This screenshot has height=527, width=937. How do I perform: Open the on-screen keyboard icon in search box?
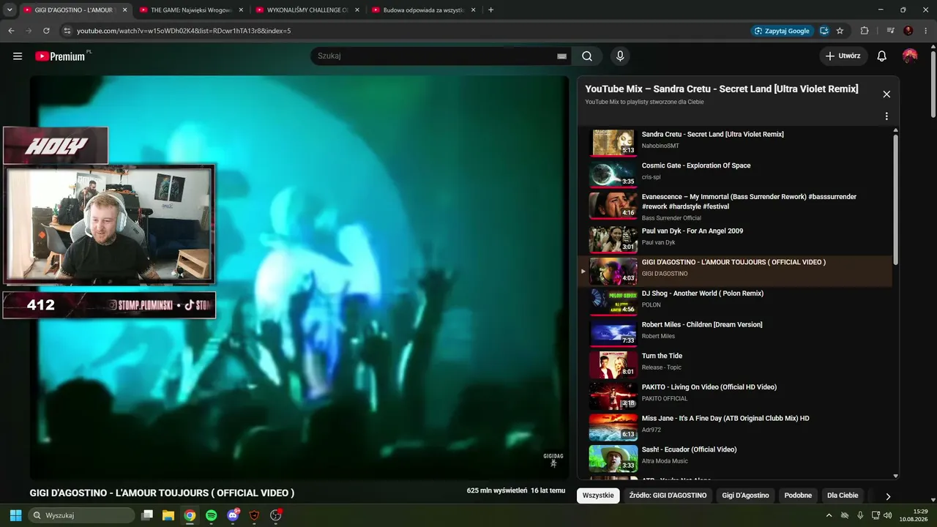click(x=561, y=56)
